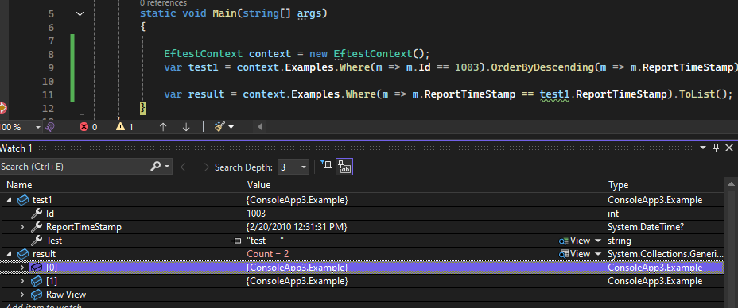Click the Watch window vertical scrollbar up arrow
The image size is (738, 308).
pos(731,185)
